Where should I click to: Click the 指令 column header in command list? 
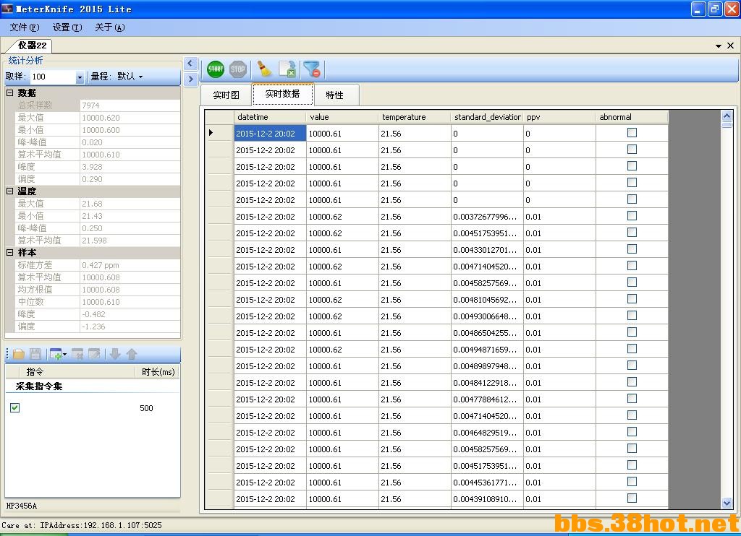point(75,372)
